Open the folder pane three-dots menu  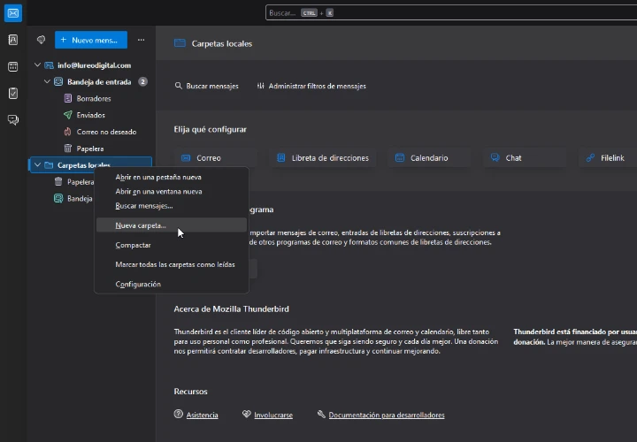141,40
